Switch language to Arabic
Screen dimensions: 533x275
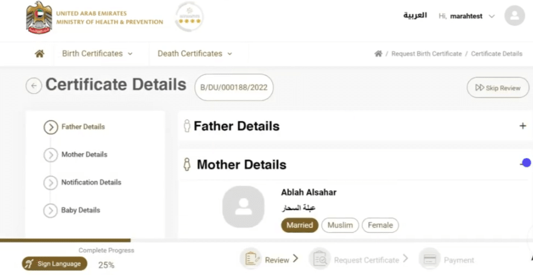(415, 16)
